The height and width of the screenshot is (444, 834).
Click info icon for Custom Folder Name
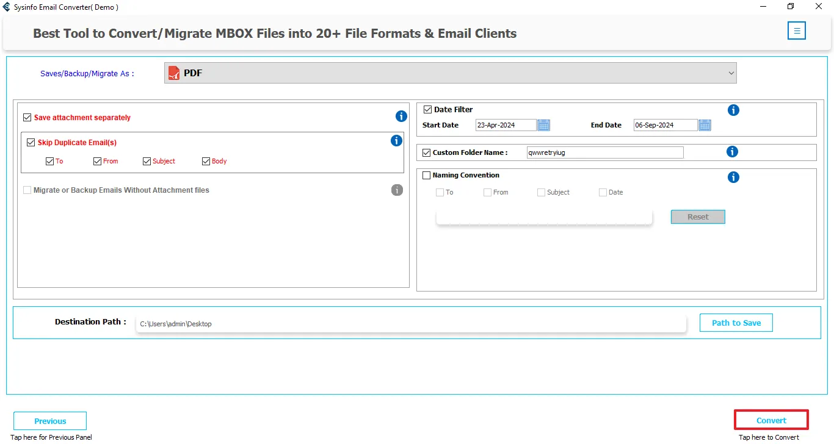point(733,152)
